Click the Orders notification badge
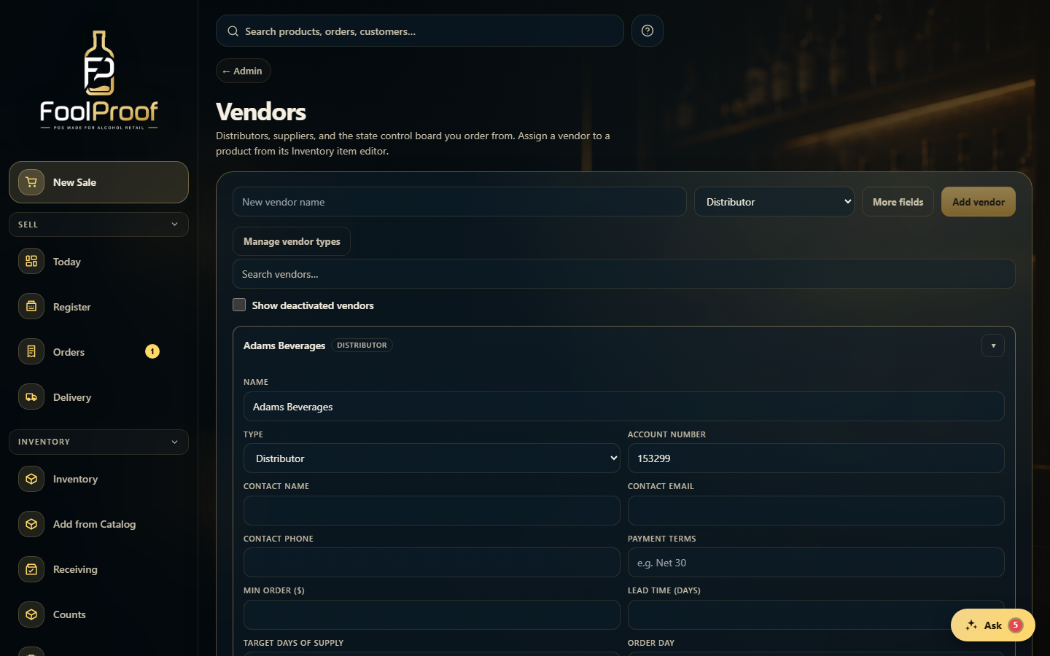The width and height of the screenshot is (1050, 656). (152, 351)
